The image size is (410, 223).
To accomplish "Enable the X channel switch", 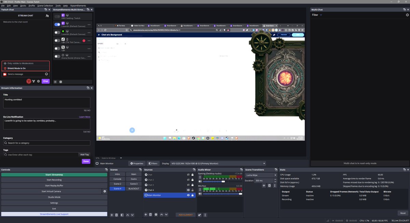I will [x=57, y=48].
